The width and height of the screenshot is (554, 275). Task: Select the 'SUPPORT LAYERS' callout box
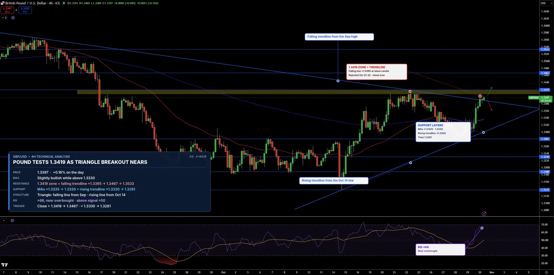pyautogui.click(x=443, y=132)
